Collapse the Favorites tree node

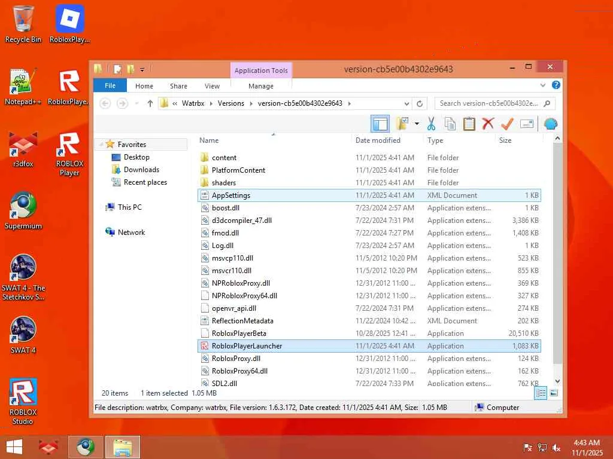101,145
